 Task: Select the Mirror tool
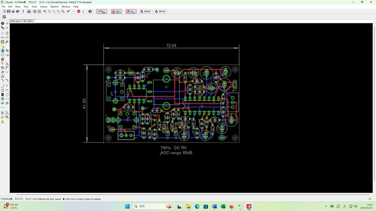[3, 38]
